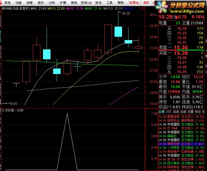Open the 设置 alerts tab
The image size is (207, 171).
coord(190,112)
